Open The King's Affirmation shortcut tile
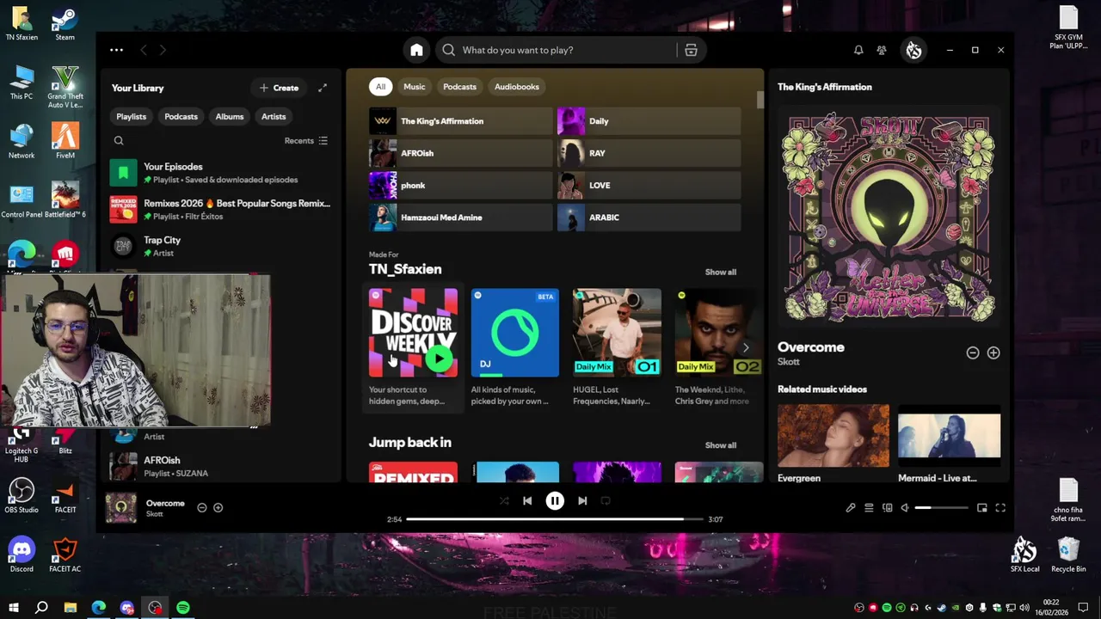Viewport: 1101px width, 619px height. pos(460,121)
